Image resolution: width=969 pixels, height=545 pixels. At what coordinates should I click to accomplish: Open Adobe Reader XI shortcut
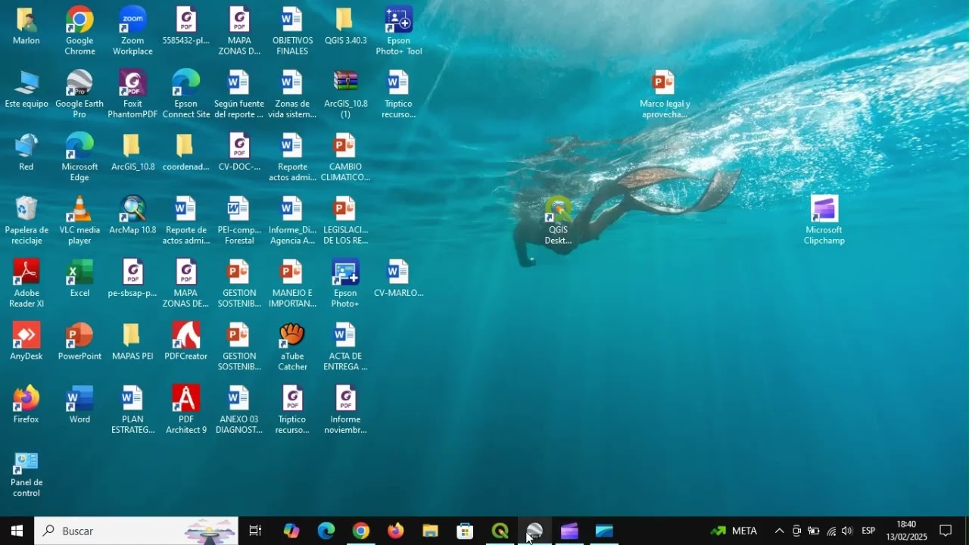tap(26, 283)
